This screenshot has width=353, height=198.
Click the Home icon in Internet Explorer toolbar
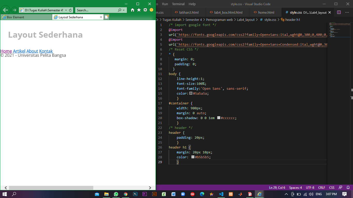pyautogui.click(x=132, y=10)
